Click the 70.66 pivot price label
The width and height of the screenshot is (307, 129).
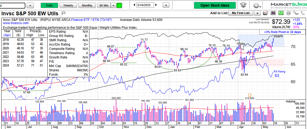(x=240, y=44)
